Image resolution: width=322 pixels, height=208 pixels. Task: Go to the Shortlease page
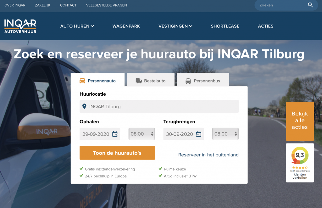[x=225, y=26]
